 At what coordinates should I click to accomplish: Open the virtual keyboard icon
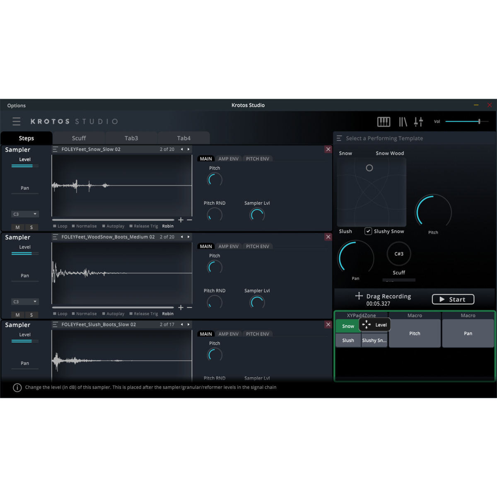[x=384, y=121]
